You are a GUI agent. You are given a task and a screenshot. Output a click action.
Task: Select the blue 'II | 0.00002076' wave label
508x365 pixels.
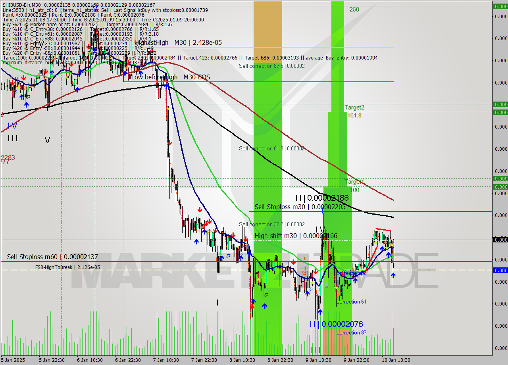336,324
